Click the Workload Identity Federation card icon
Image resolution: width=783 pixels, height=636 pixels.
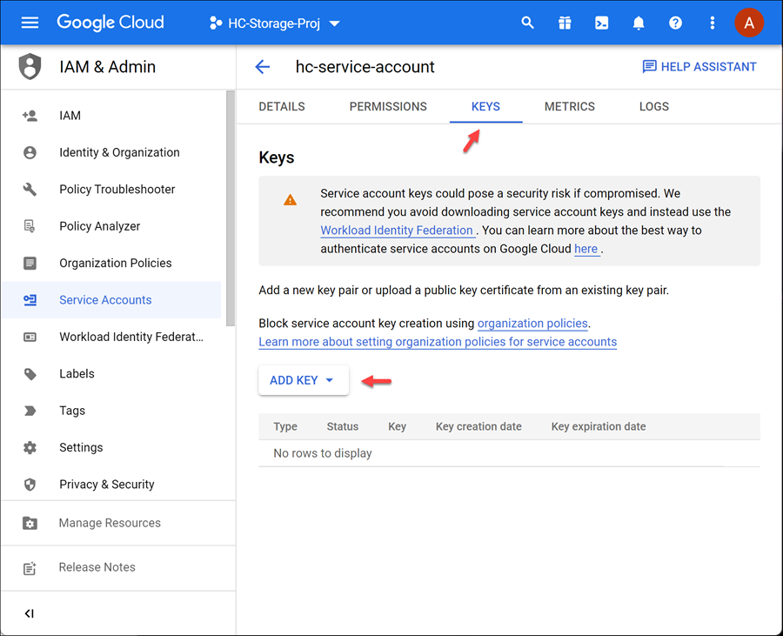[x=30, y=337]
